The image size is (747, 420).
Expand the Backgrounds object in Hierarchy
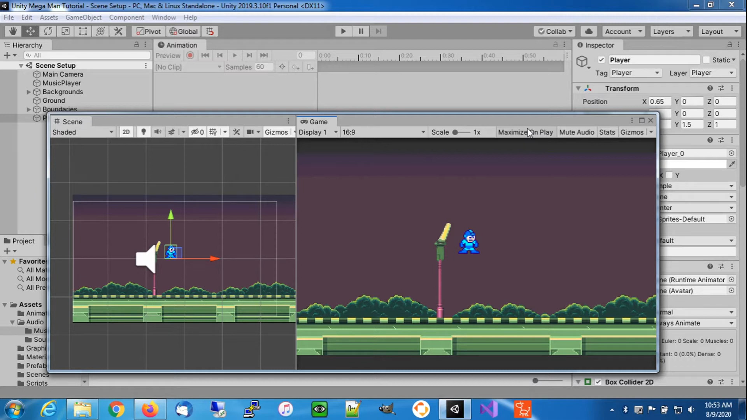point(28,92)
